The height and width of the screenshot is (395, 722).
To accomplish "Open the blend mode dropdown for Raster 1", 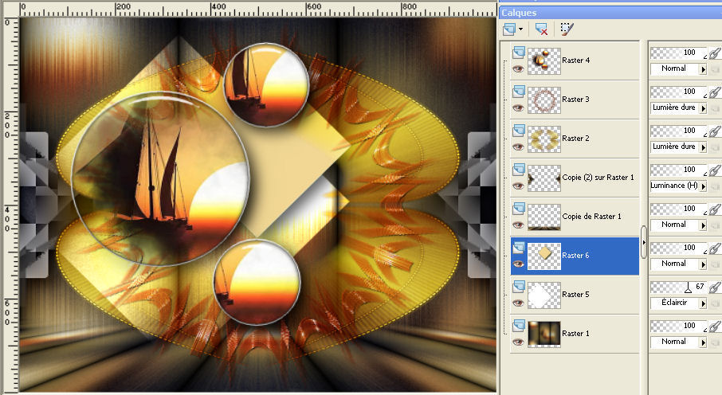I will coord(703,343).
